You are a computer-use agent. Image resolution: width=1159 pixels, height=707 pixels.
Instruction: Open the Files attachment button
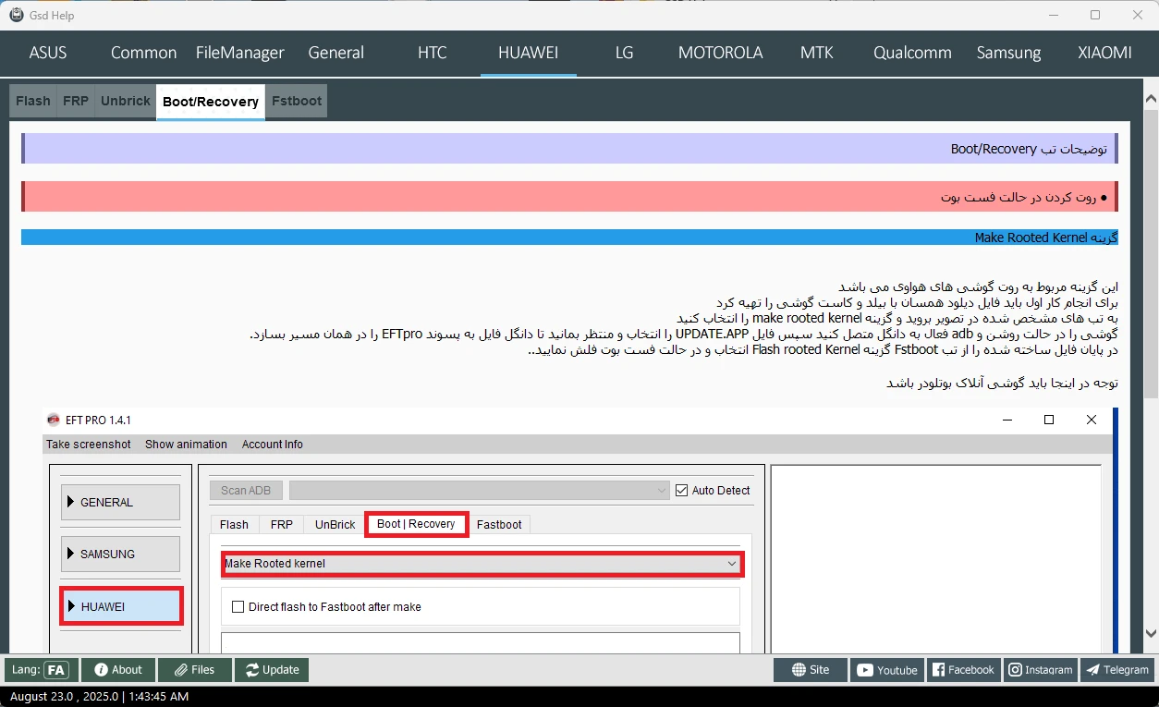[193, 670]
